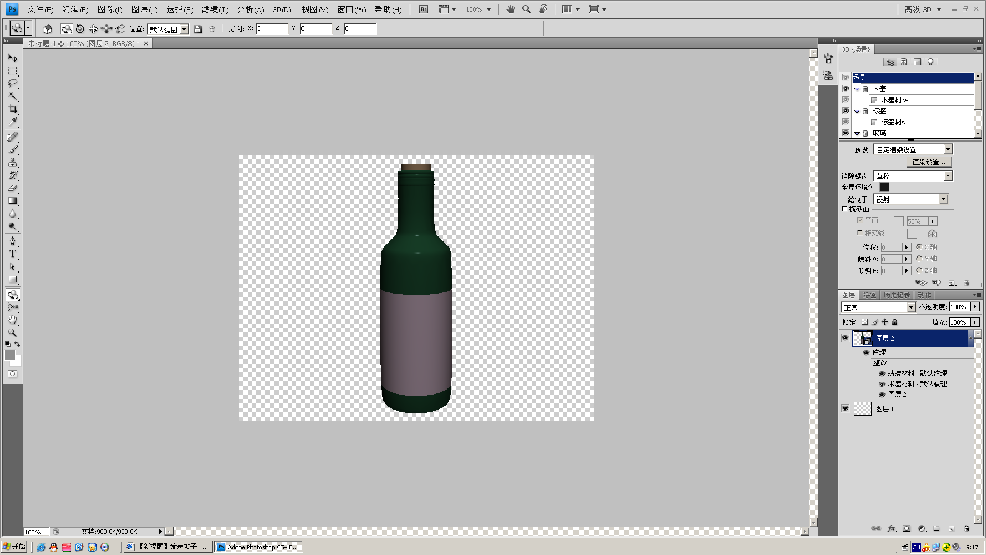Viewport: 986px width, 555px height.
Task: Show light filter in 3D panel
Action: click(x=931, y=62)
